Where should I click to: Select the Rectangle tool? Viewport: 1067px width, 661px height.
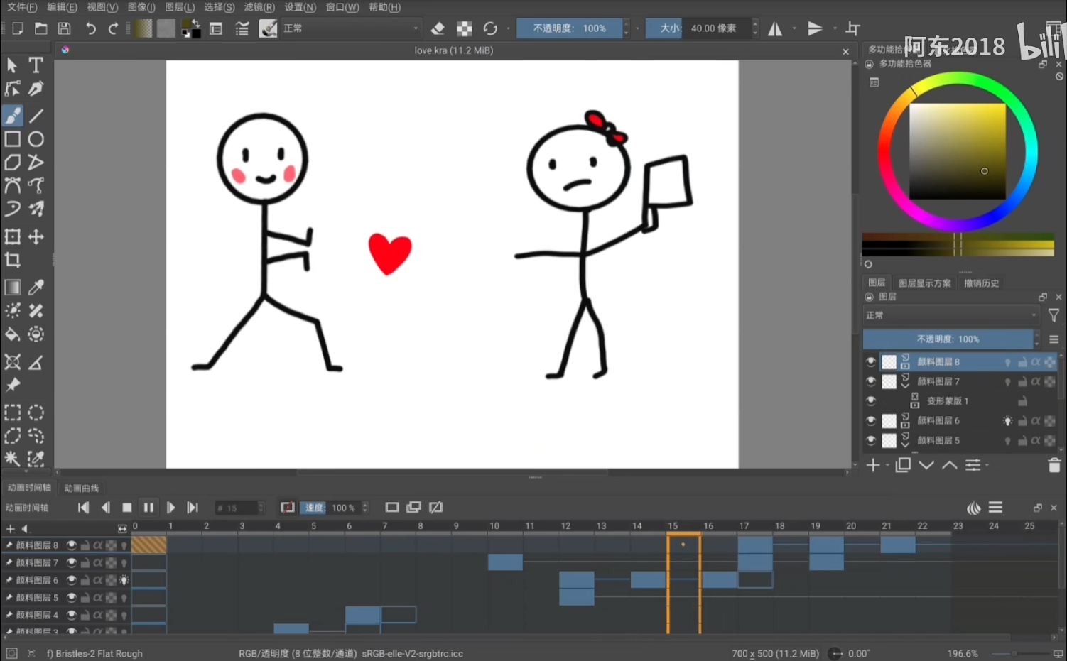(x=13, y=139)
